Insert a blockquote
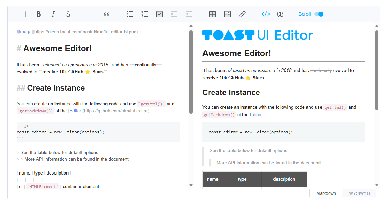The height and width of the screenshot is (204, 382). click(106, 14)
